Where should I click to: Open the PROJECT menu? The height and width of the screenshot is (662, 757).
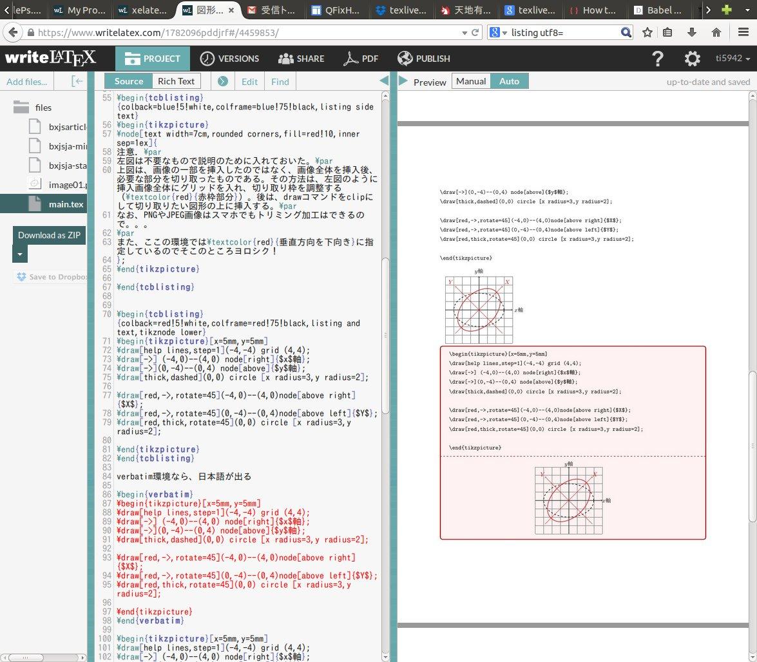pos(153,59)
